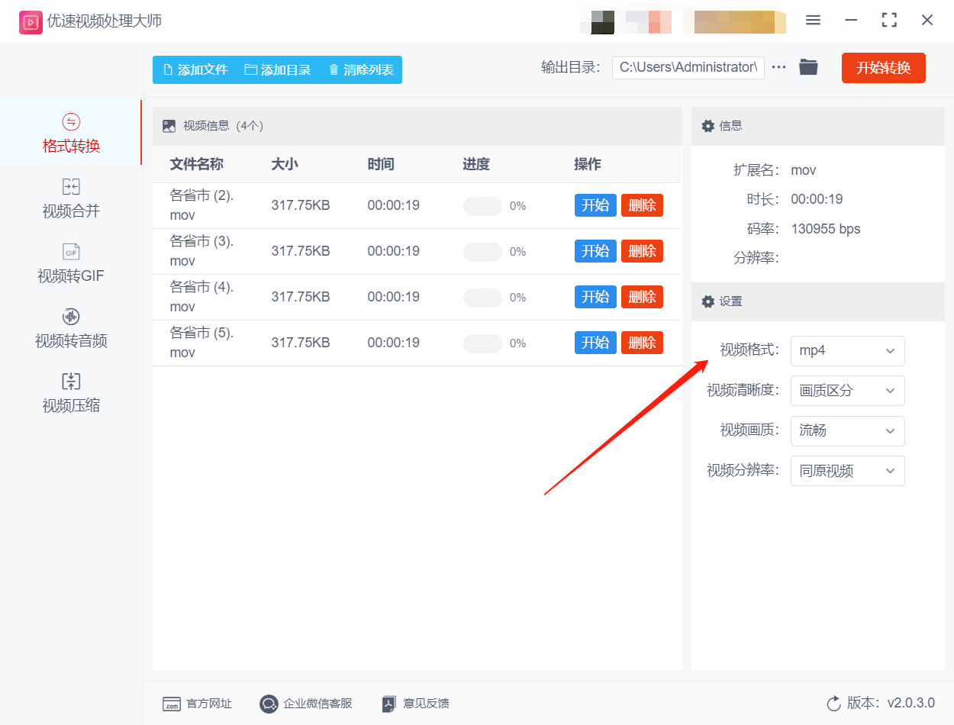
Task: Click the gear icon beside 设置
Action: pos(708,301)
